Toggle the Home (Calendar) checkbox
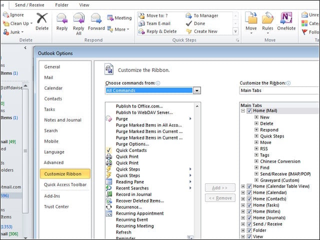This screenshot has width=320, height=240. coord(249,192)
